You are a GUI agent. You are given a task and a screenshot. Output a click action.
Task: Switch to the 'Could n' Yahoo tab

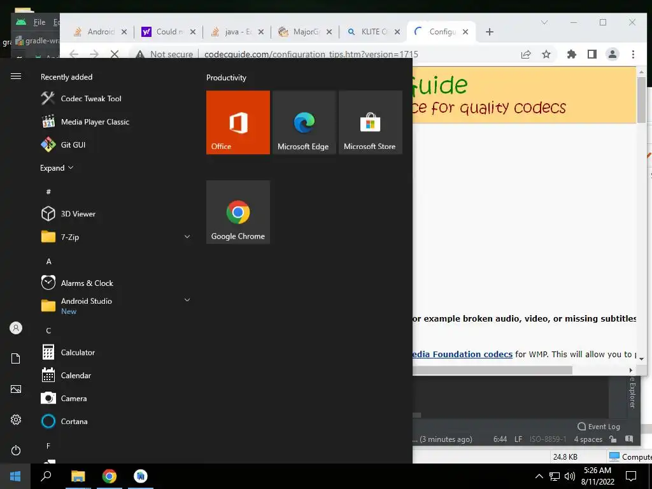(x=163, y=32)
